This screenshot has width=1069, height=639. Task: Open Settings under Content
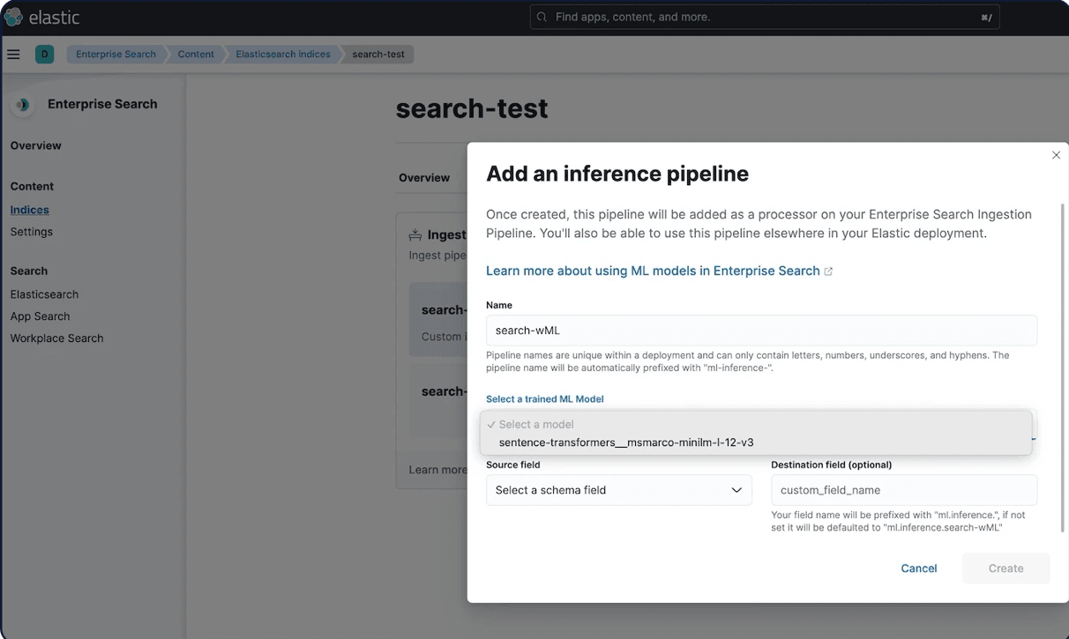click(x=31, y=232)
